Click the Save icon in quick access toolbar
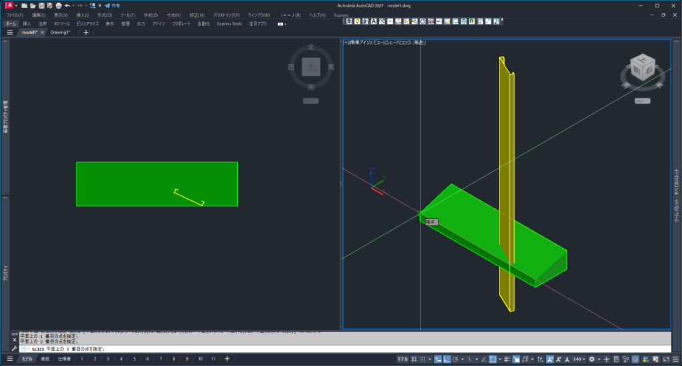 [x=41, y=5]
